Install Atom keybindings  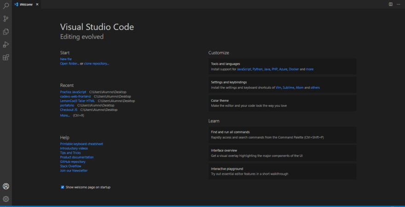[300, 88]
